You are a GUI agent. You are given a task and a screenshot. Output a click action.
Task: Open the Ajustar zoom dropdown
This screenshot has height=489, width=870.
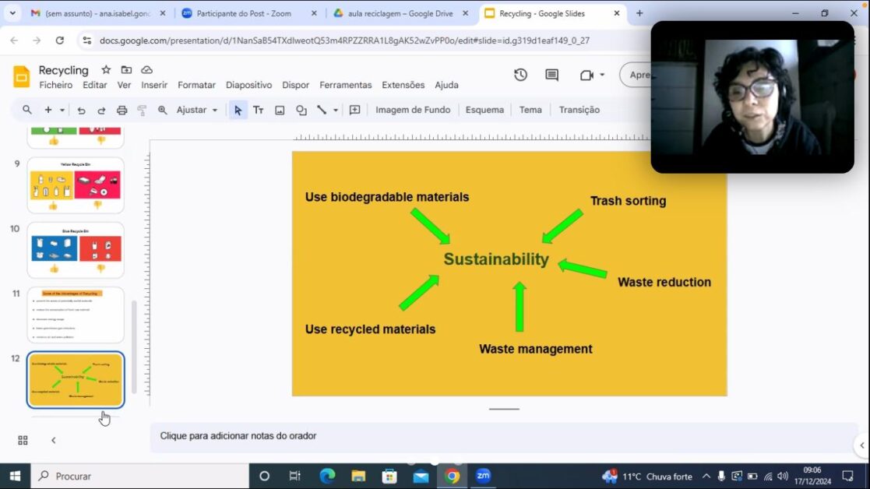pos(197,111)
